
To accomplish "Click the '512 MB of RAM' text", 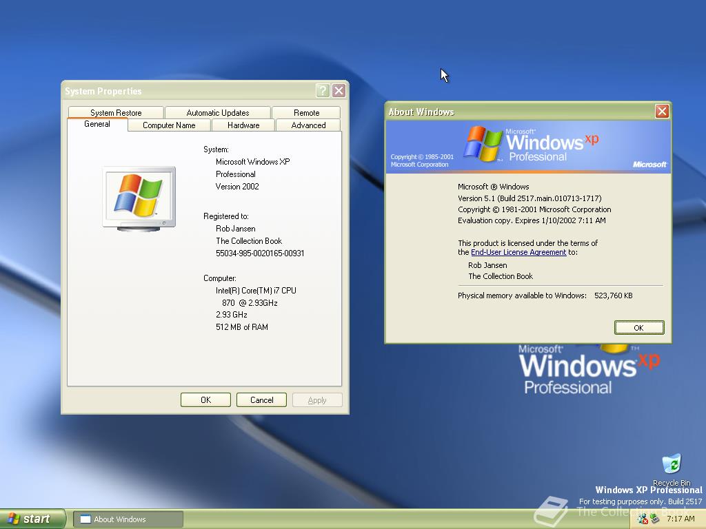I will tap(242, 327).
